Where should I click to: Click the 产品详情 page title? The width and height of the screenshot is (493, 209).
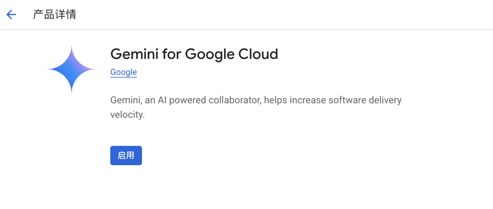click(x=55, y=15)
